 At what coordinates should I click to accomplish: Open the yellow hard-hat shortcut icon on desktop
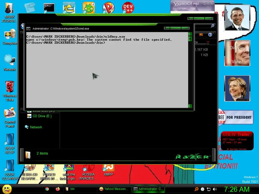69,8
